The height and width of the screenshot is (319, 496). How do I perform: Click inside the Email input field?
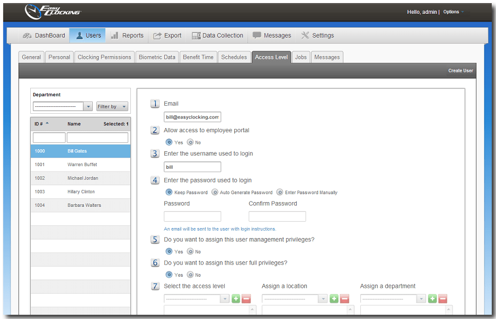click(x=192, y=116)
